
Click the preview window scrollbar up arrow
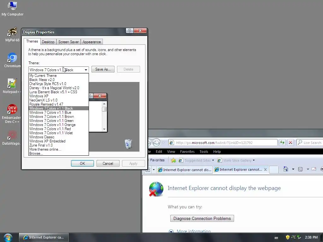tap(104, 104)
